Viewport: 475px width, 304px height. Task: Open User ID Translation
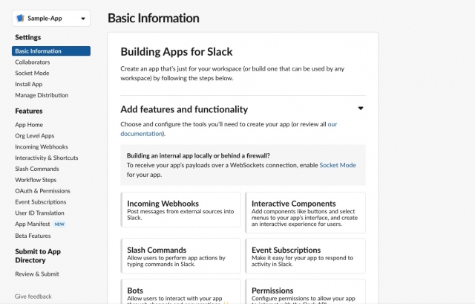coord(39,213)
